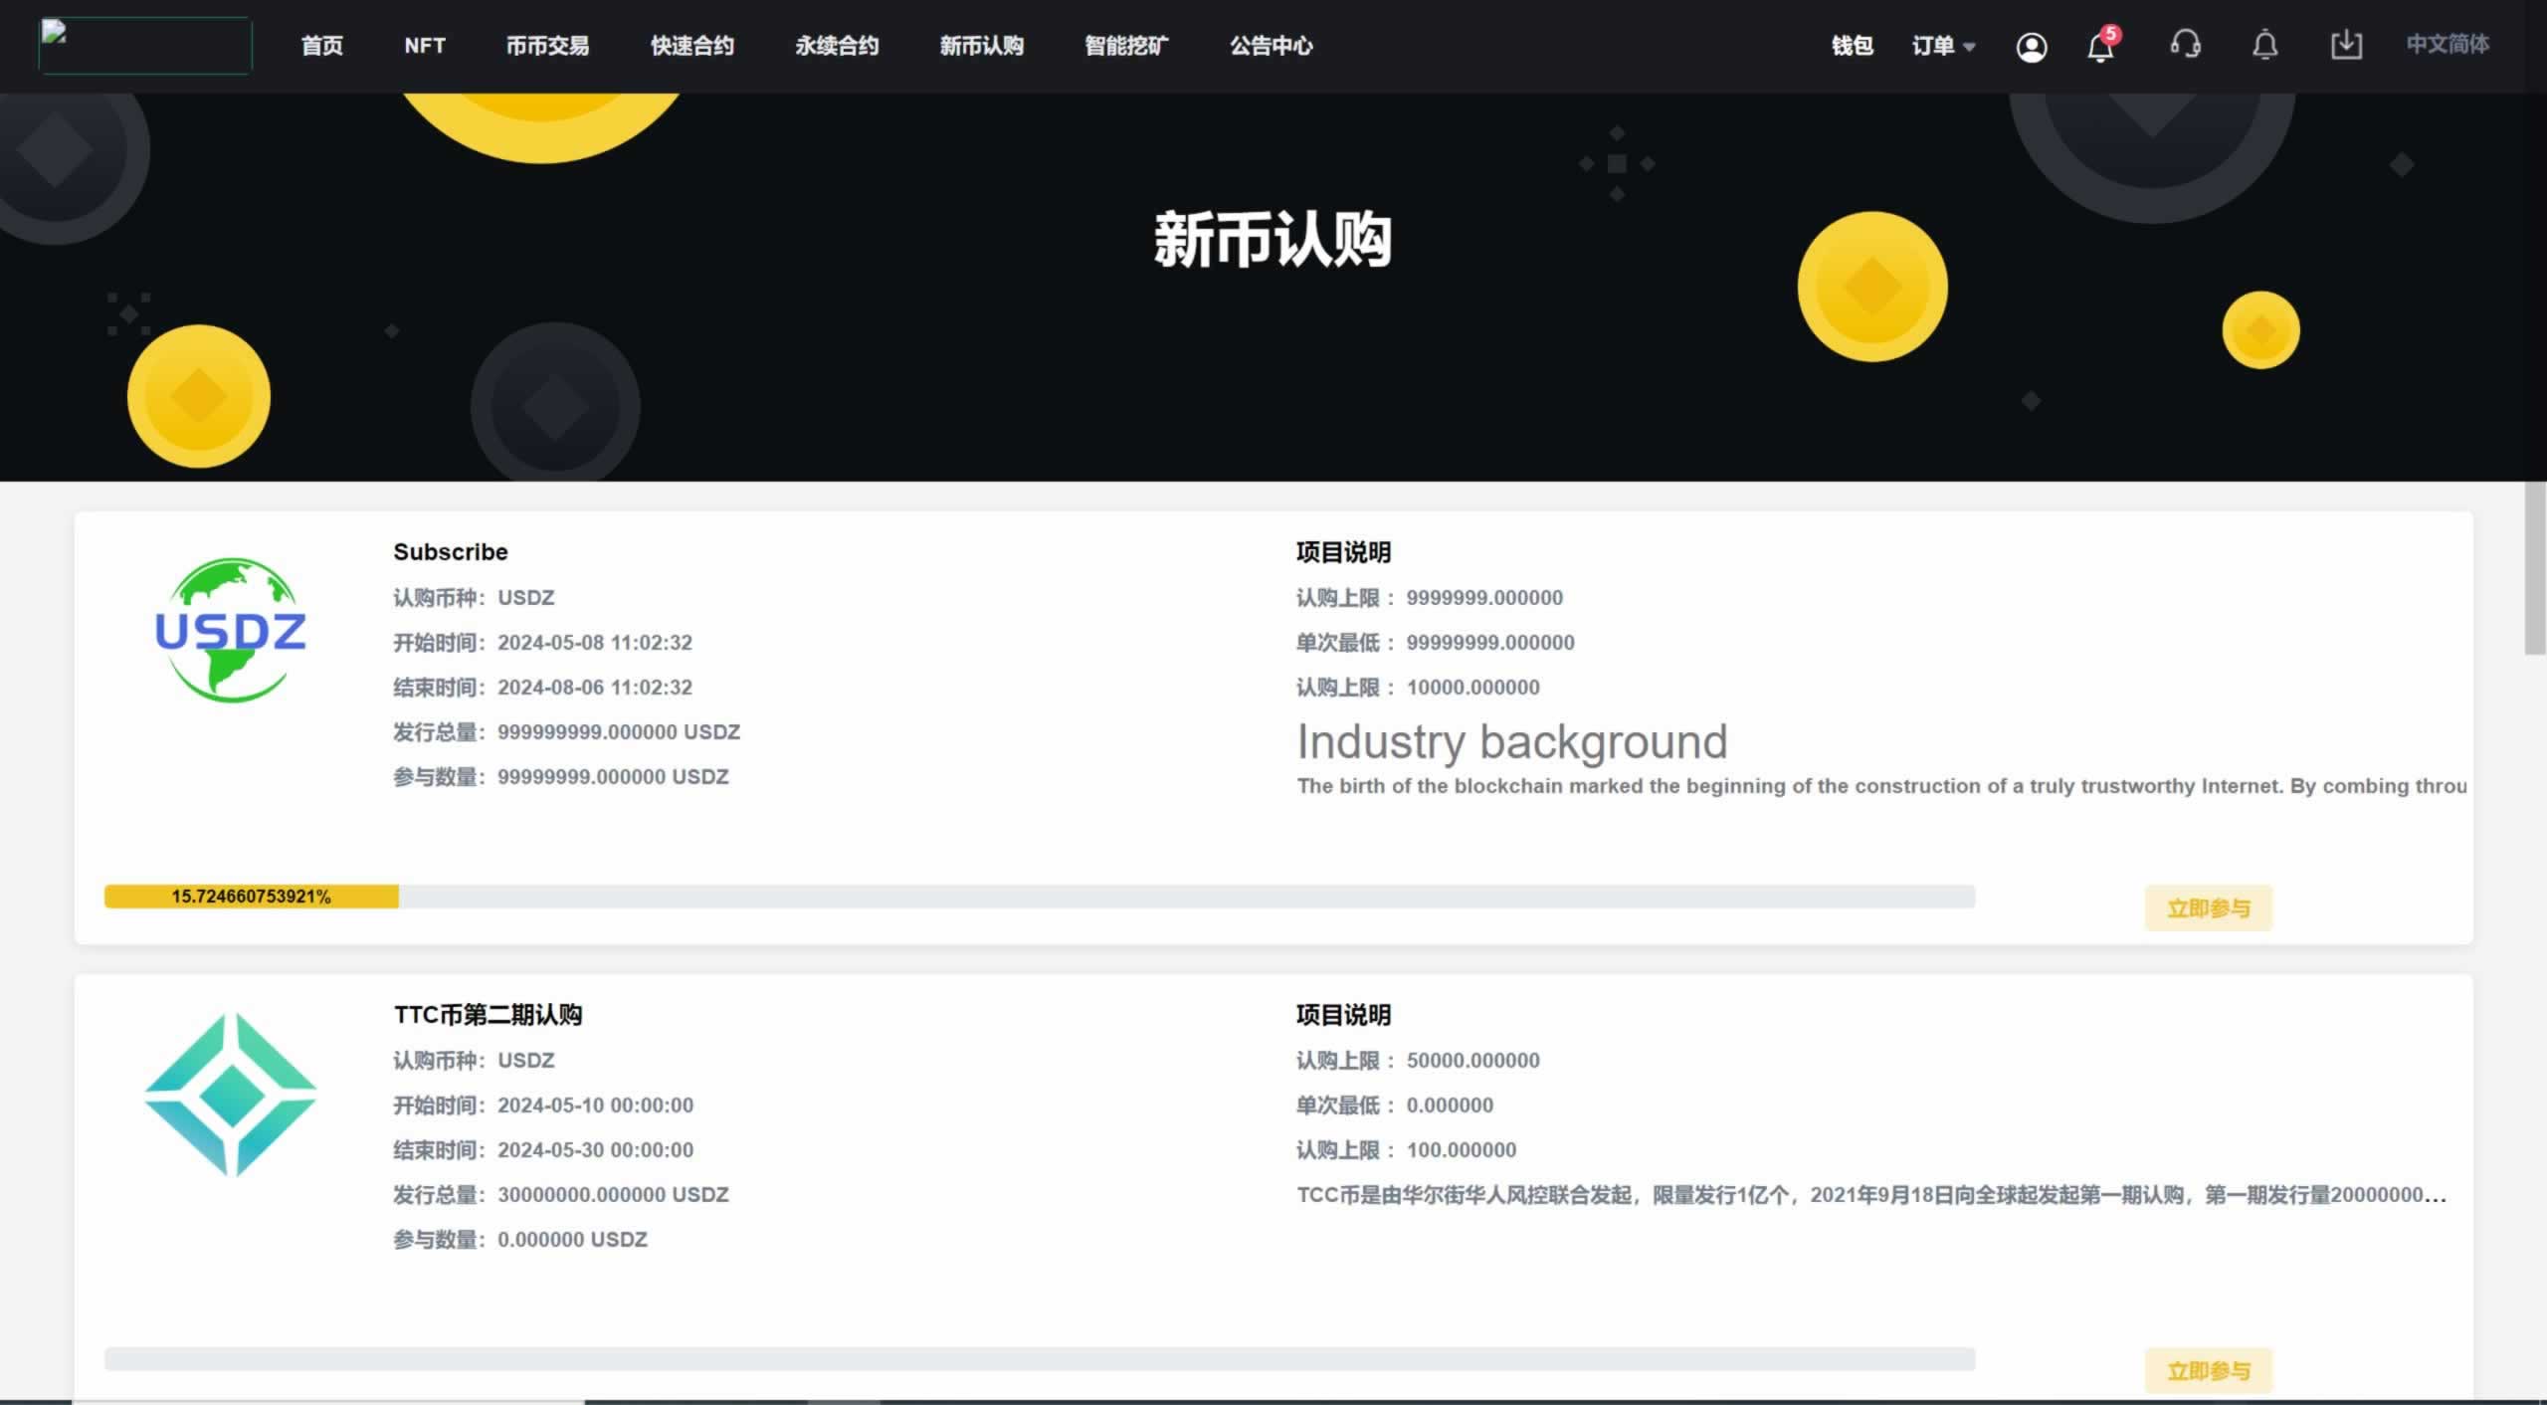Open 永续合约 perpetual contract page
This screenshot has width=2547, height=1405.
836,46
